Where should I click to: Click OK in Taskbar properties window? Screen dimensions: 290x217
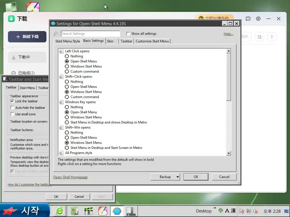pos(56,197)
